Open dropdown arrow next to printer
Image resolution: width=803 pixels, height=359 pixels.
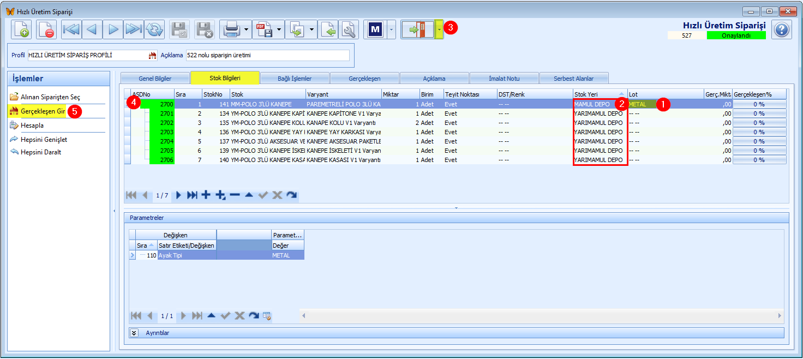pos(247,29)
